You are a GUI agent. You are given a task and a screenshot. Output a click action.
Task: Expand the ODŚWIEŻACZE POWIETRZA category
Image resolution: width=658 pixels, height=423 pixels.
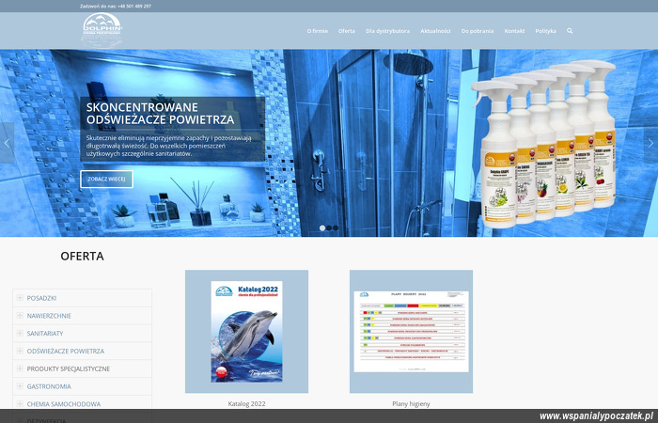(x=20, y=351)
